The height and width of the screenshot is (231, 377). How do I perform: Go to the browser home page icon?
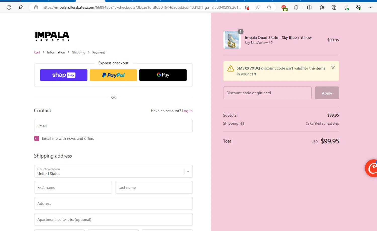[x=21, y=7]
